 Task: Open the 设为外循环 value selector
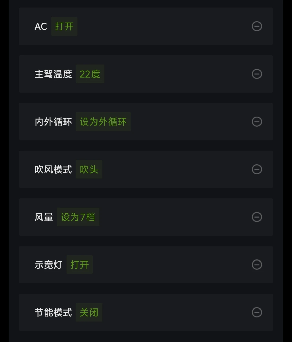103,122
